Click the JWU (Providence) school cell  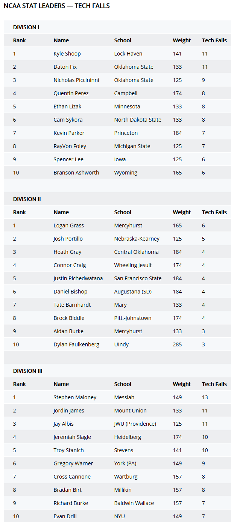coord(135,424)
